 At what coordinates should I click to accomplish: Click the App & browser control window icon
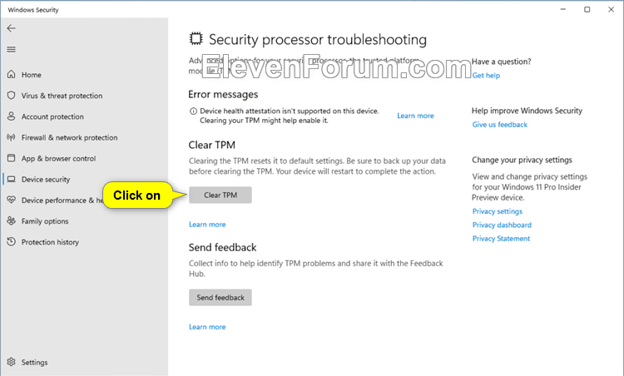pos(11,158)
